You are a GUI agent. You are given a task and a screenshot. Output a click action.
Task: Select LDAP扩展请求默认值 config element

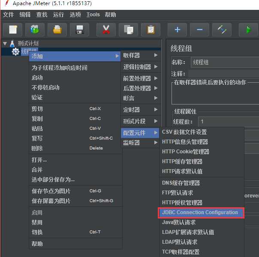pyautogui.click(x=202, y=232)
